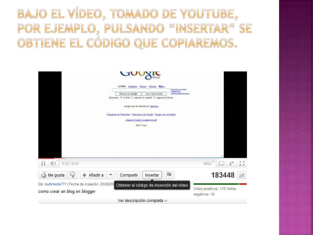
Task: Click the green-red votes rating bar
Action: tap(220, 184)
